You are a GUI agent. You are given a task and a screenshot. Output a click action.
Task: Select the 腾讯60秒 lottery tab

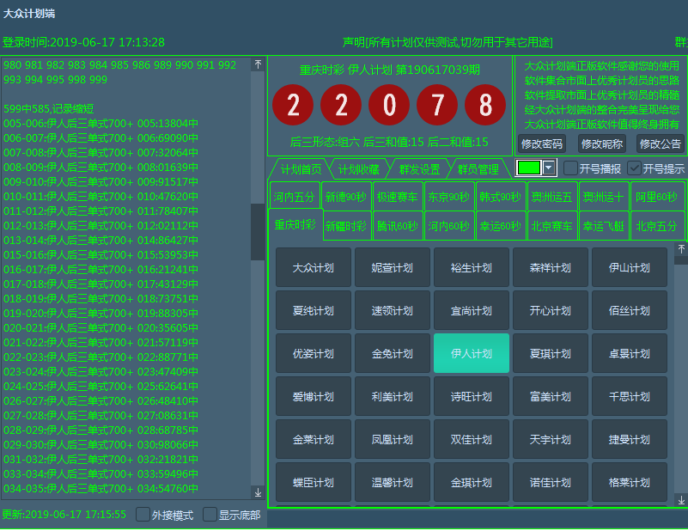[397, 227]
